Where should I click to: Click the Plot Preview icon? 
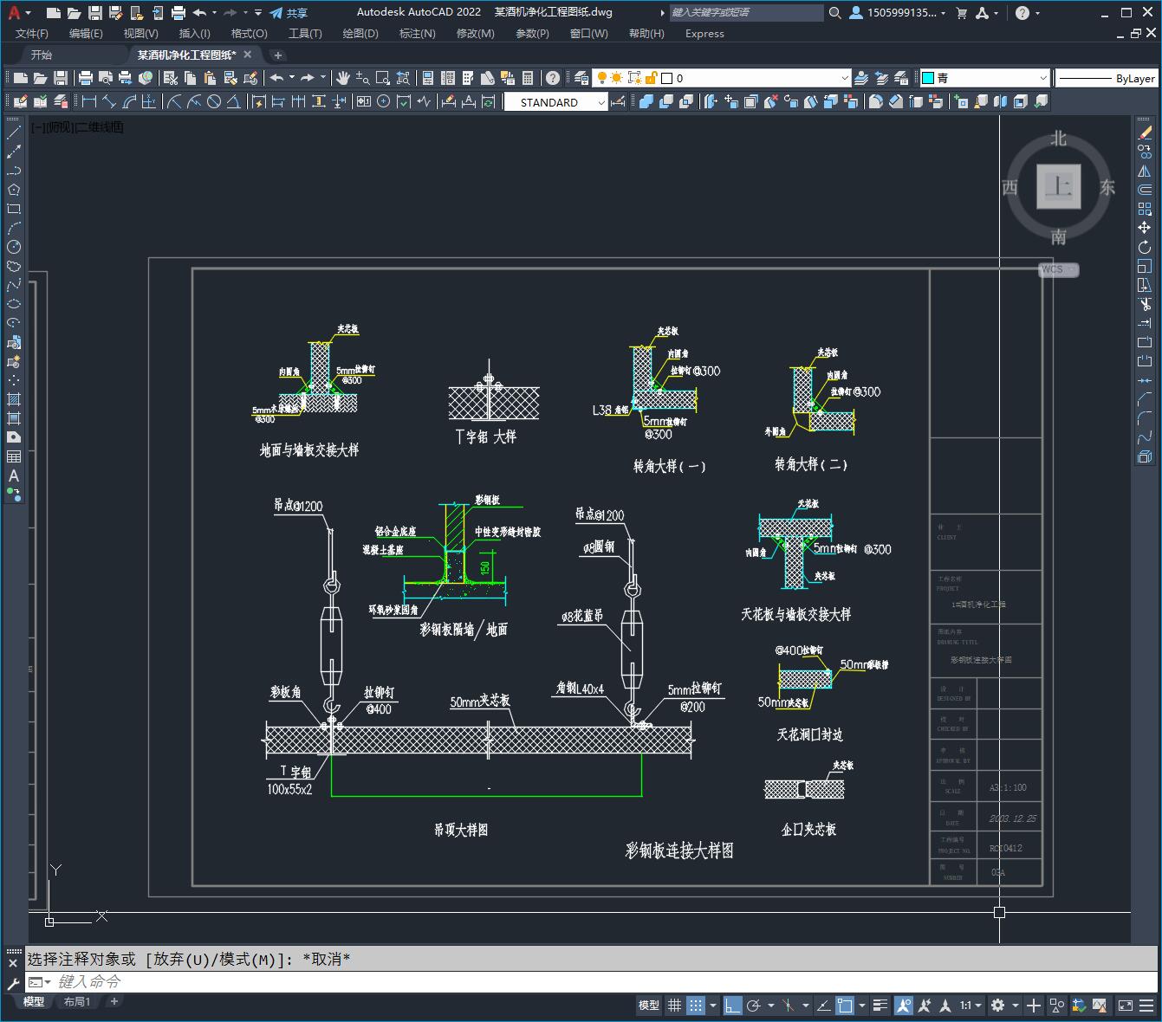coord(106,78)
